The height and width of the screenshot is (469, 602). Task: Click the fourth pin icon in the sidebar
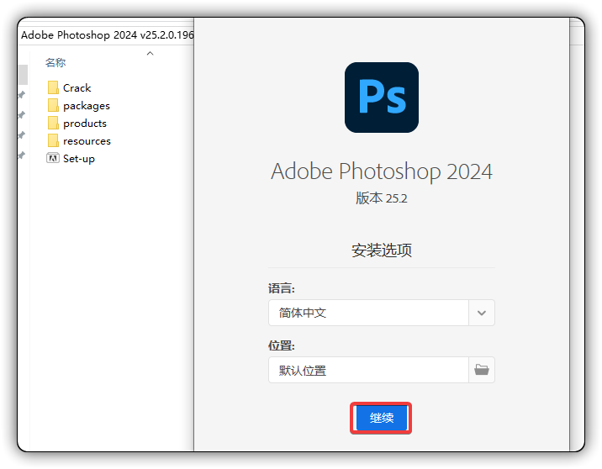[x=22, y=155]
